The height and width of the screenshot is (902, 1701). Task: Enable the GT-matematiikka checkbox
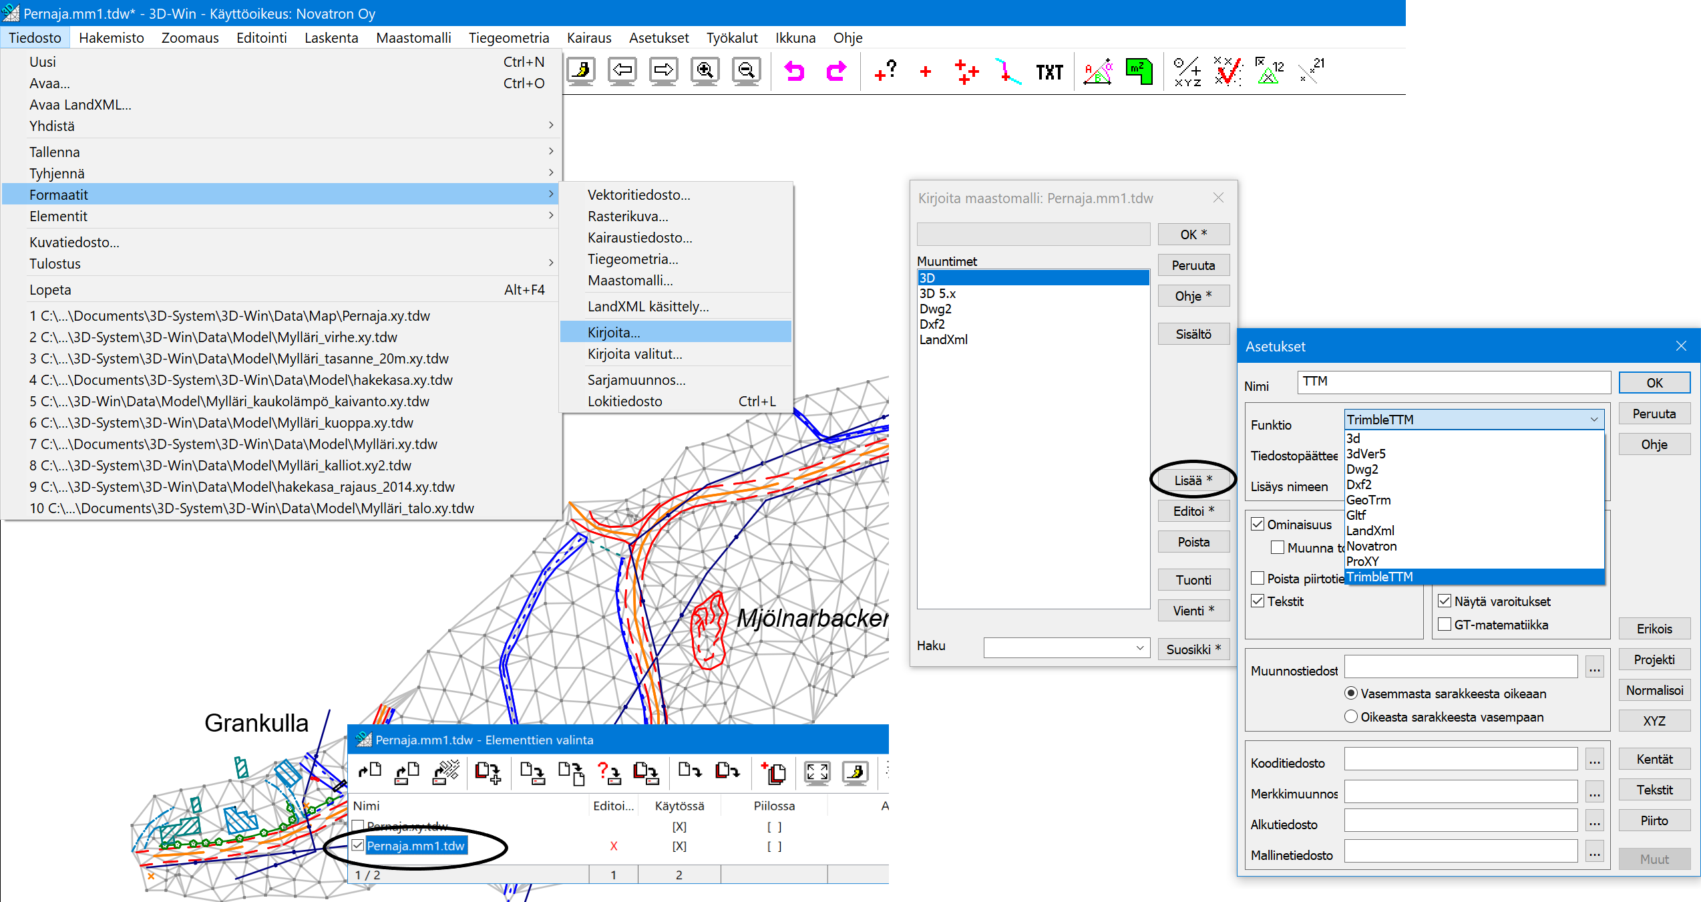(1445, 625)
